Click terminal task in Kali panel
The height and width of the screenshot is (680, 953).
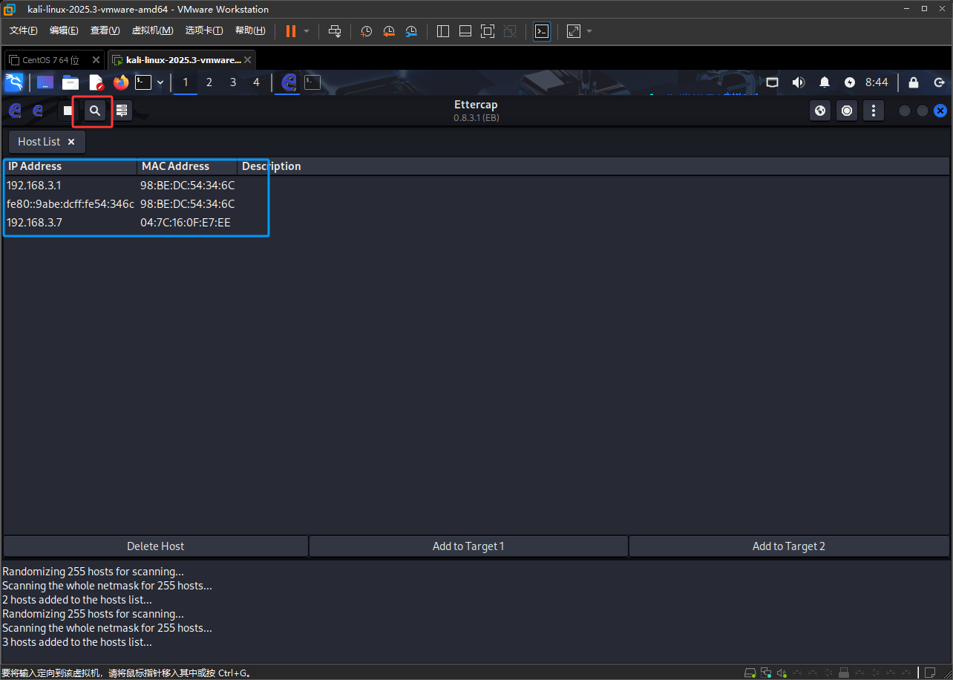(x=312, y=82)
